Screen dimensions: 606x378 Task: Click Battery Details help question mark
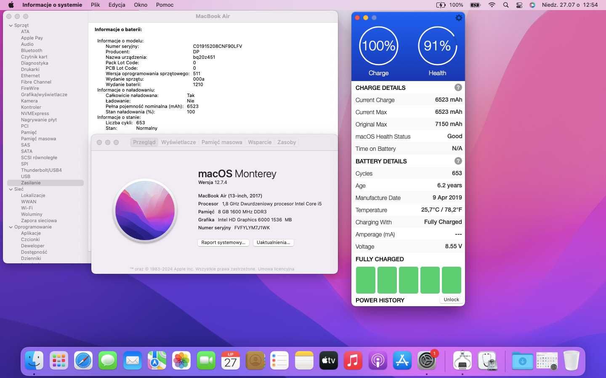458,161
